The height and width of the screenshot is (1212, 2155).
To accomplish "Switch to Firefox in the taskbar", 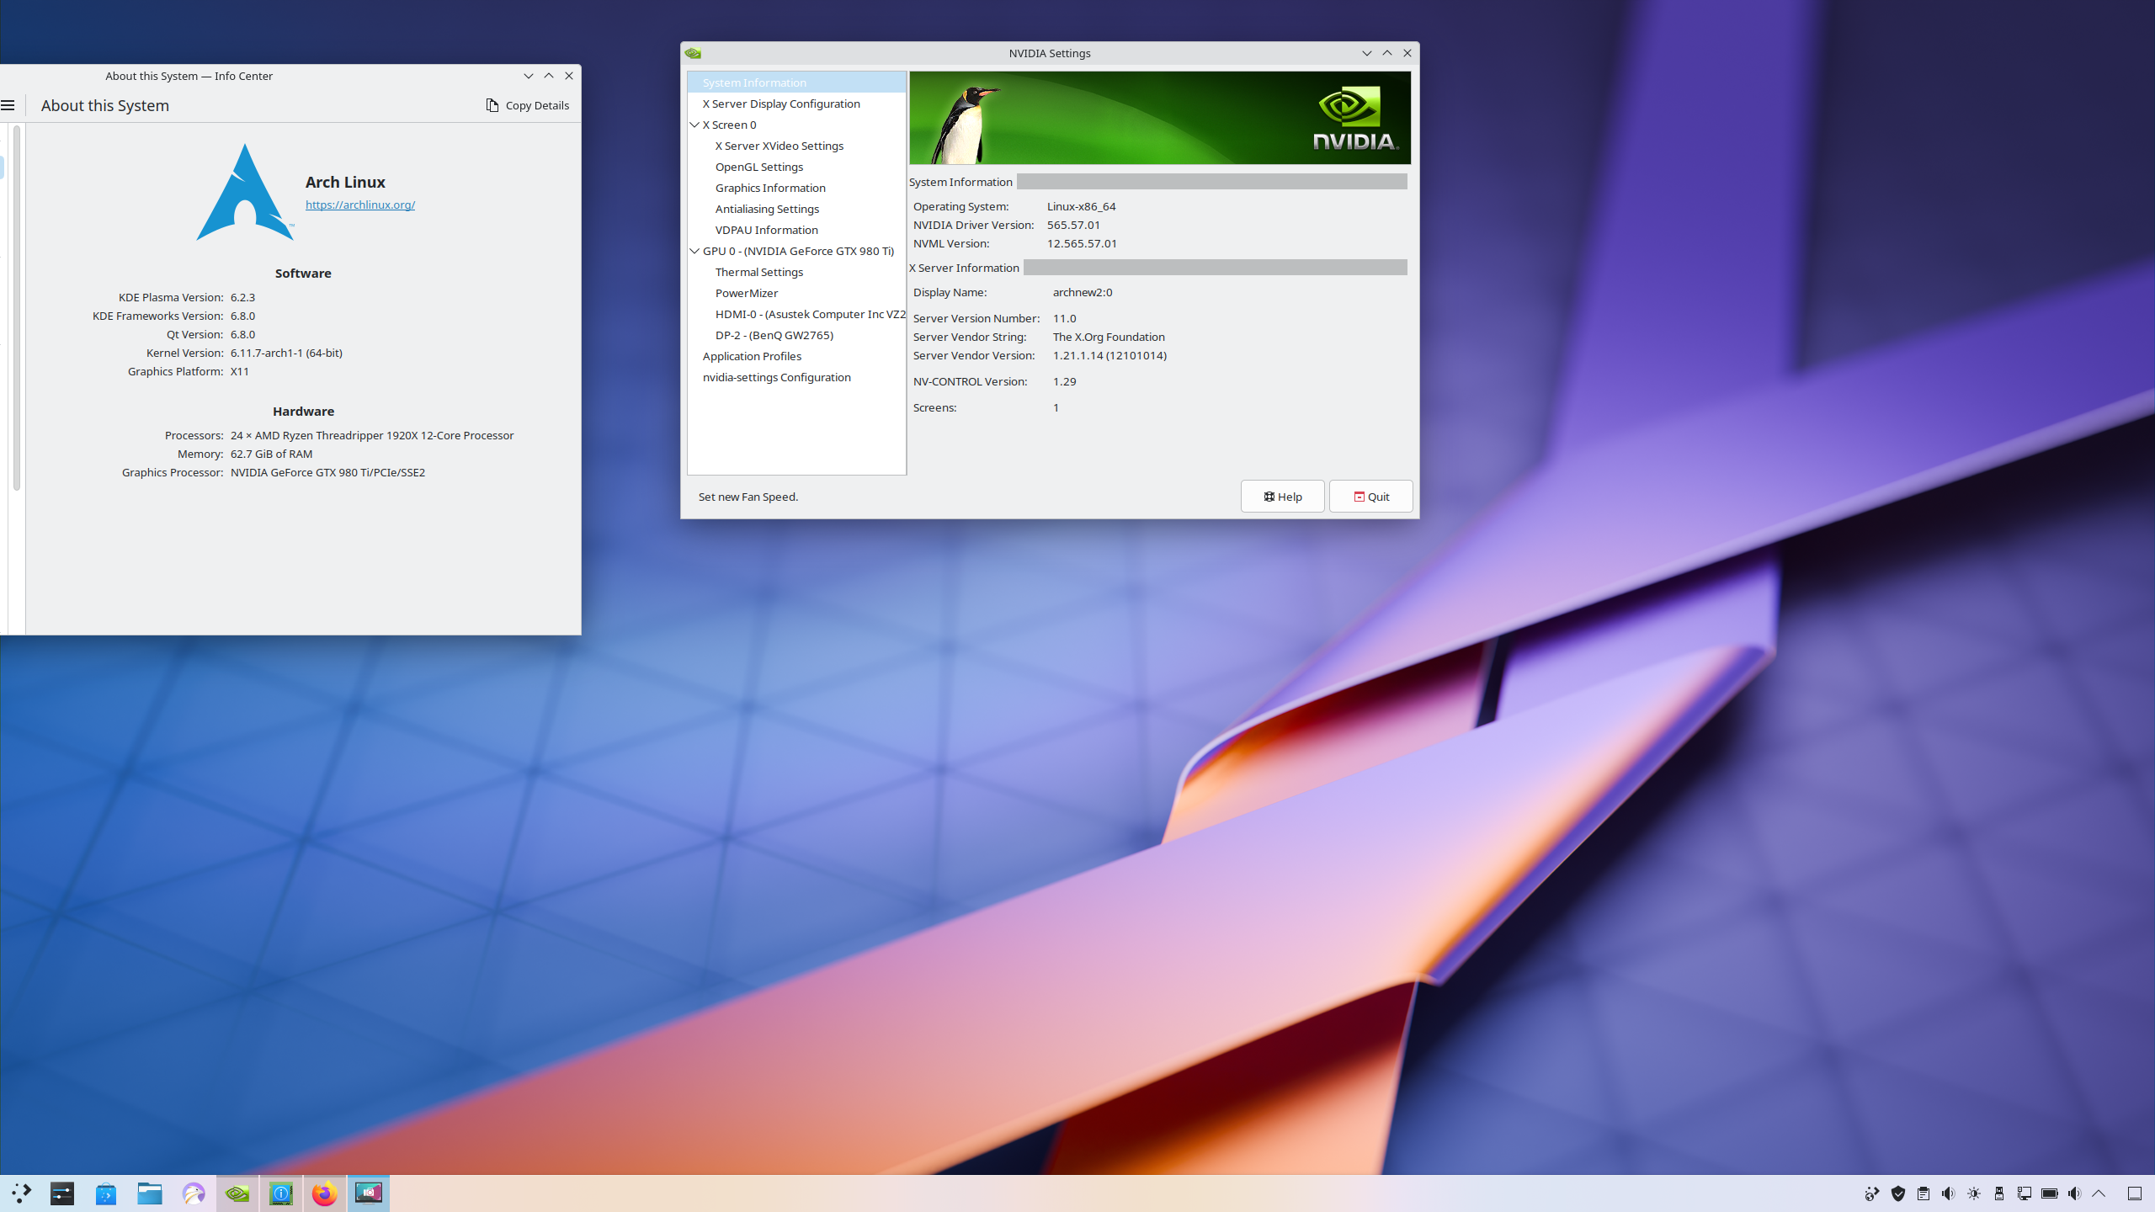I will 325,1193.
